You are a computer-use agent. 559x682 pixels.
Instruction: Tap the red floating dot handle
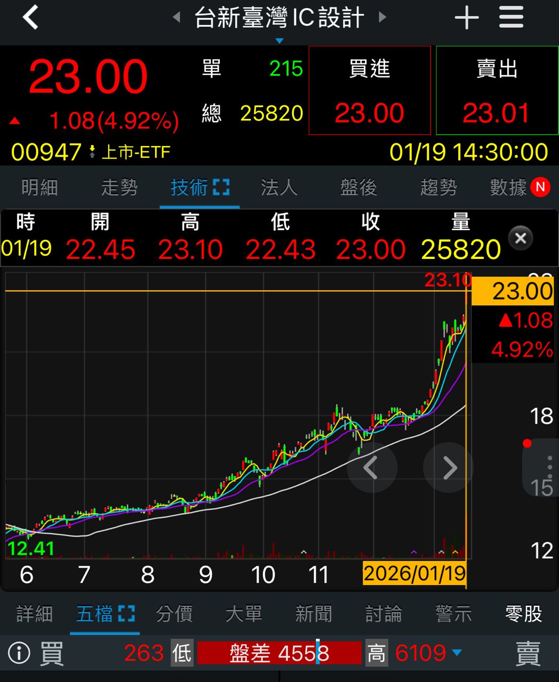click(527, 443)
